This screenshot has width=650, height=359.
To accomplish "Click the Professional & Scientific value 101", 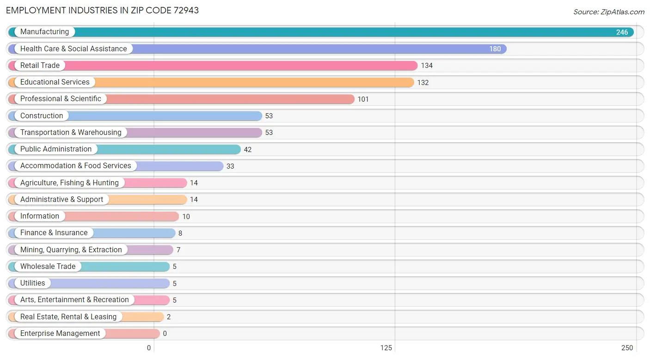I will coord(363,99).
